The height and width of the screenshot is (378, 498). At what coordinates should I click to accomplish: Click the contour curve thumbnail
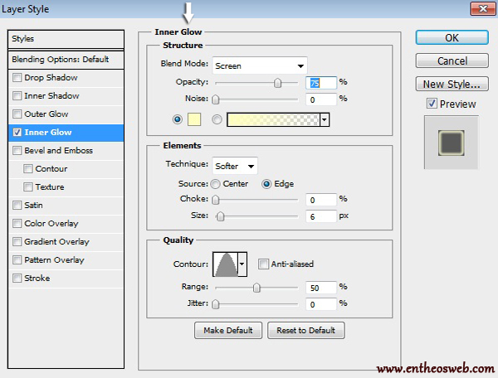[x=225, y=264]
